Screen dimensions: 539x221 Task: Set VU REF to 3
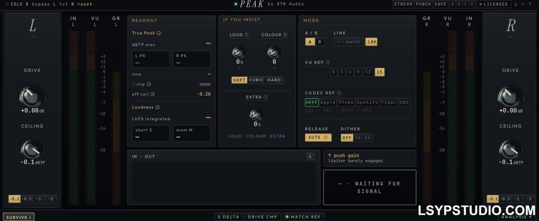pos(341,72)
